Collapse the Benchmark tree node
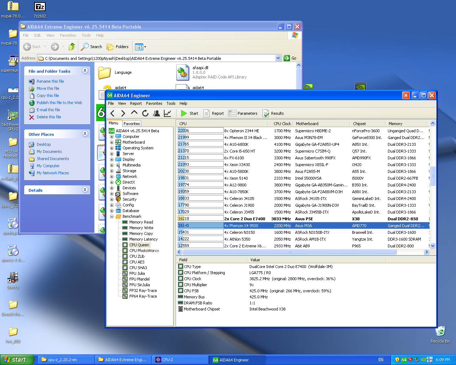 pos(112,216)
